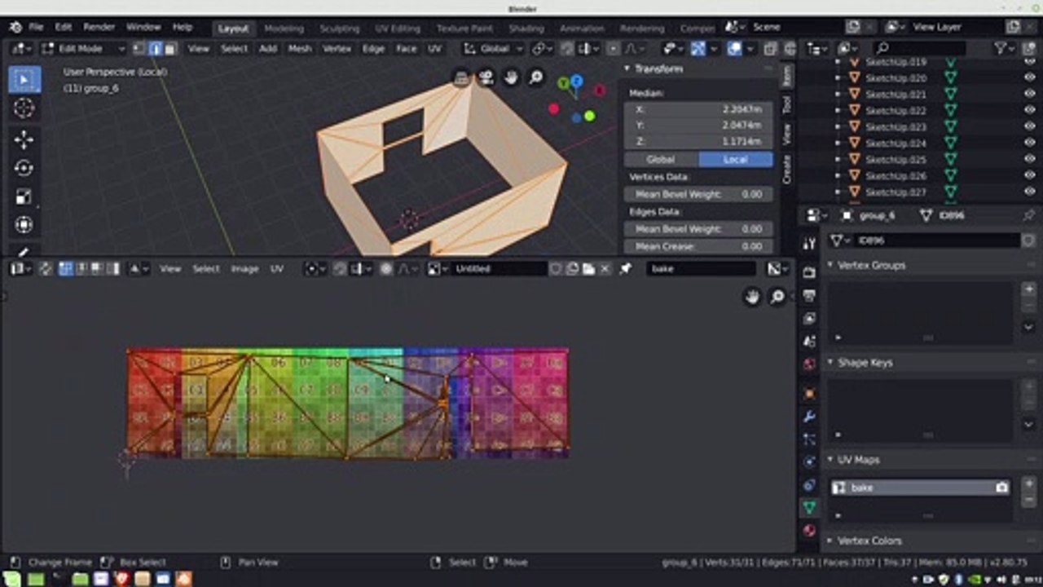Screen dimensions: 1043x587
Task: Enable edge select mode in 3D viewport
Action: (154, 49)
